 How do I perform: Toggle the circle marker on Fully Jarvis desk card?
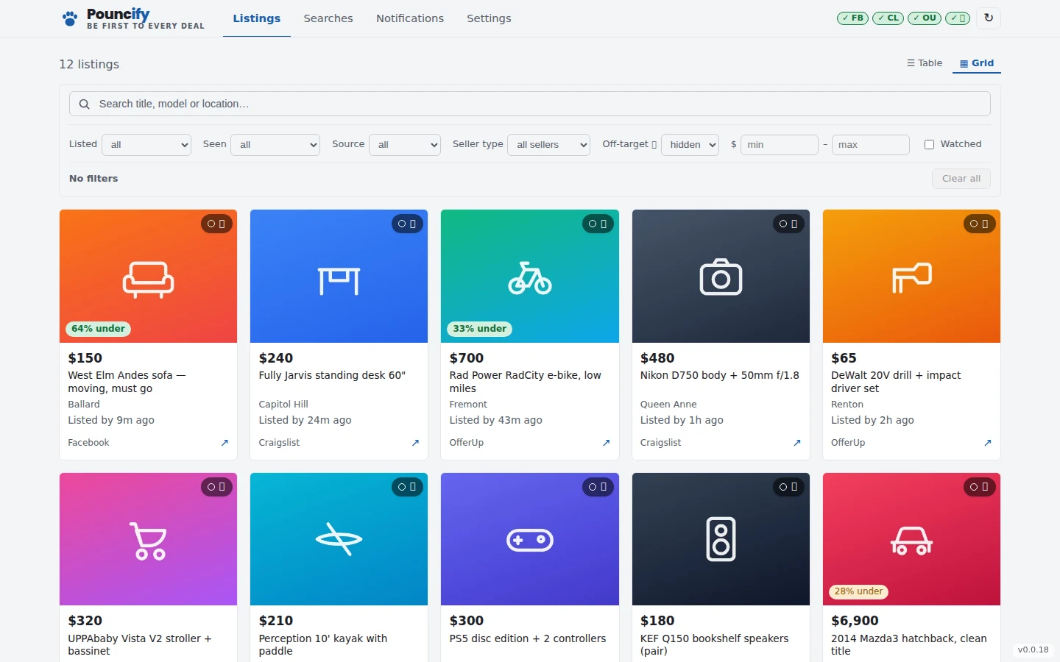tap(402, 224)
